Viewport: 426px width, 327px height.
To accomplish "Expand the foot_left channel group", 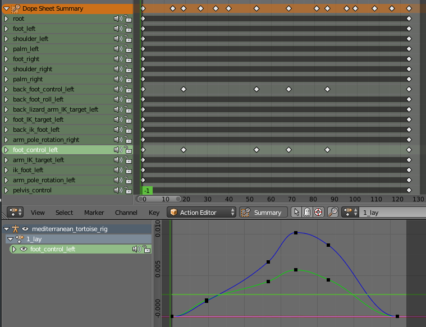I will 7,29.
